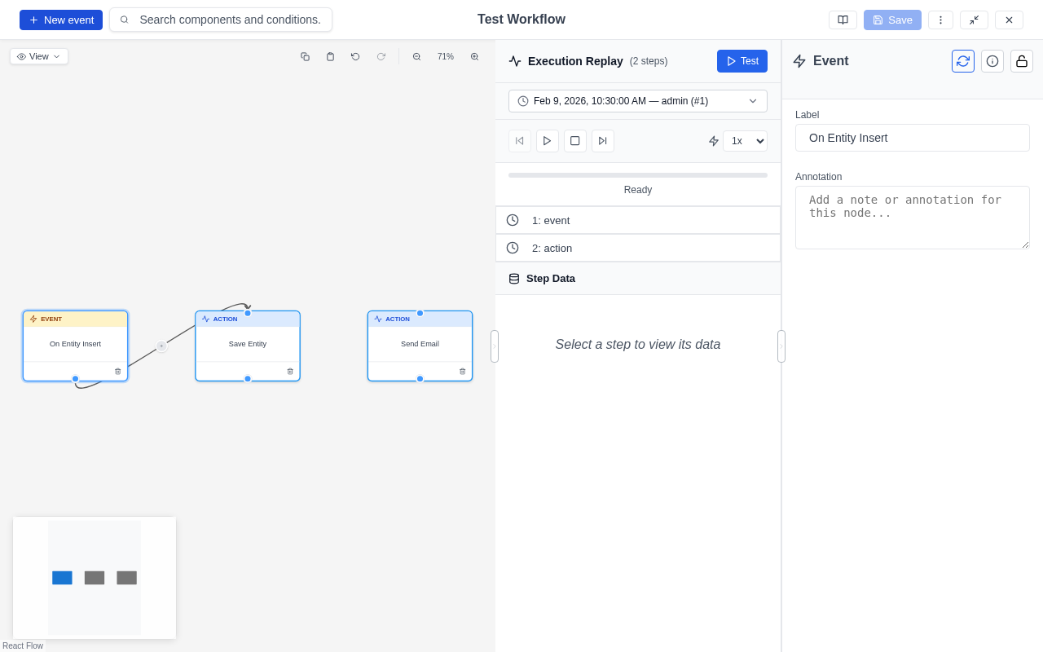The width and height of the screenshot is (1043, 652).
Task: Zoom out of the workflow canvas
Action: [x=416, y=57]
